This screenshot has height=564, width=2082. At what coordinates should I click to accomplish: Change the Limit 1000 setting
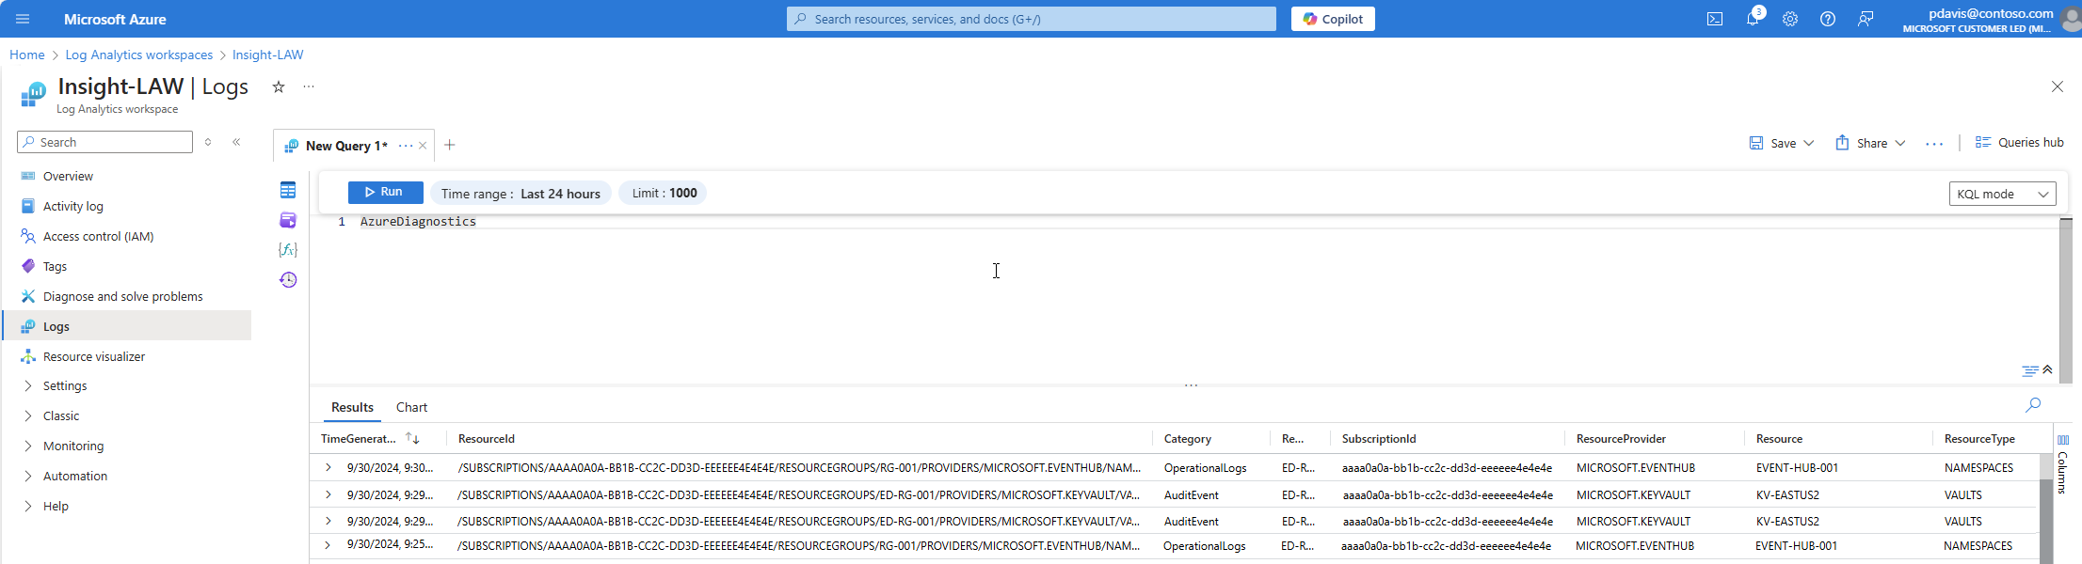pos(664,193)
